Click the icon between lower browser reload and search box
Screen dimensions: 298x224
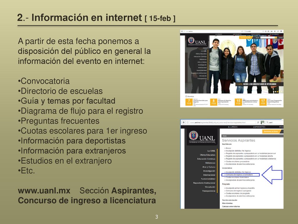(262, 122)
